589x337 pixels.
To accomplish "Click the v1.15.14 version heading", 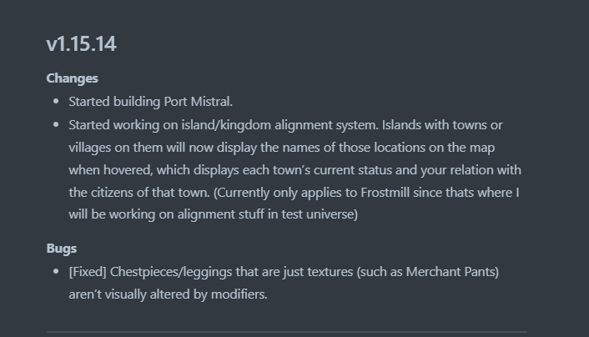I will pyautogui.click(x=82, y=44).
